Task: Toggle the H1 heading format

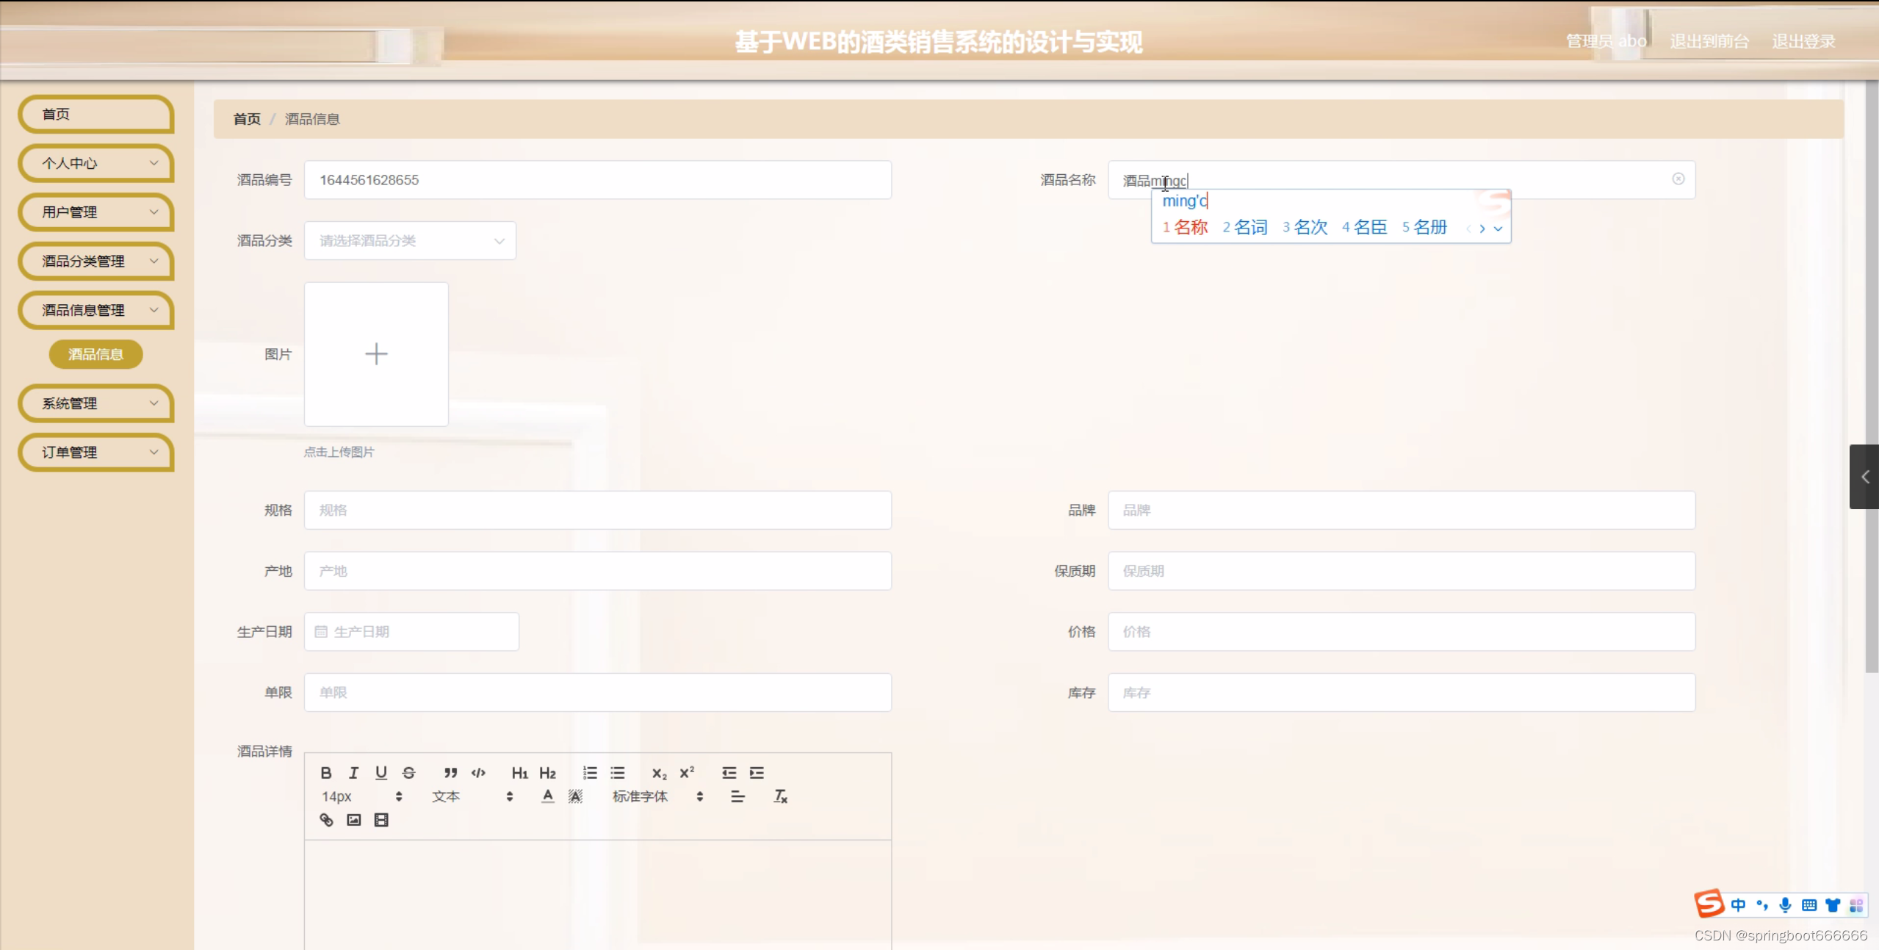Action: [x=519, y=772]
